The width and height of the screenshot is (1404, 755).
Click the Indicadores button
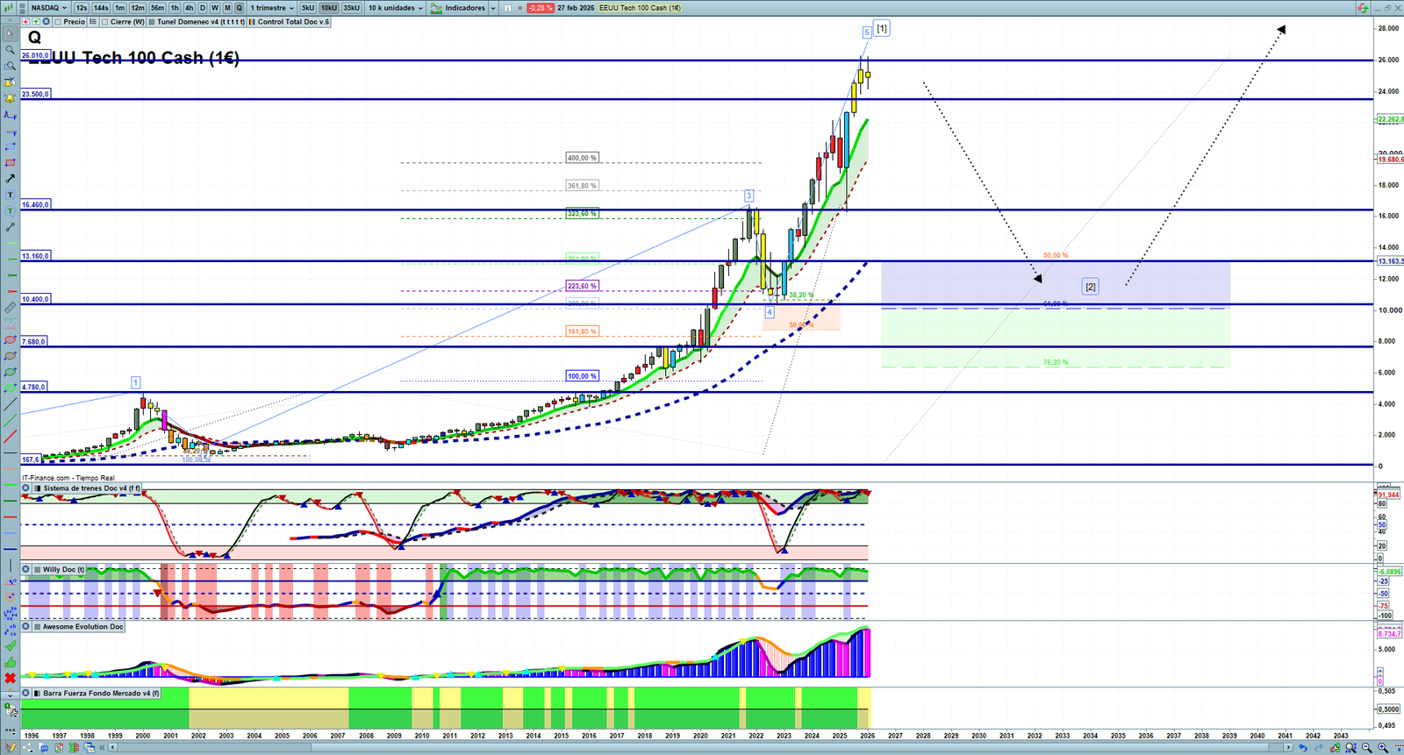(x=458, y=8)
